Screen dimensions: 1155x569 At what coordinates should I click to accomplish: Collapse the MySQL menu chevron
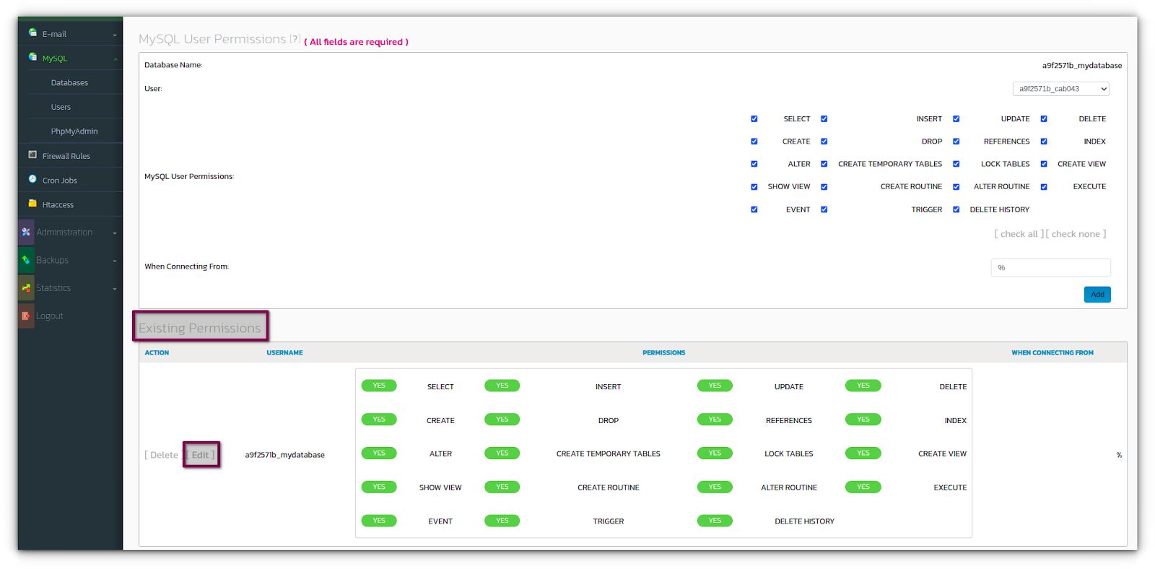click(115, 59)
